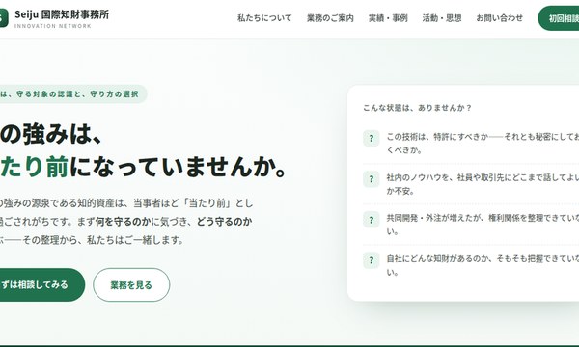This screenshot has width=579, height=347.
Task: Click the heading こんな状態は、ありませんか？
Action: (417, 108)
